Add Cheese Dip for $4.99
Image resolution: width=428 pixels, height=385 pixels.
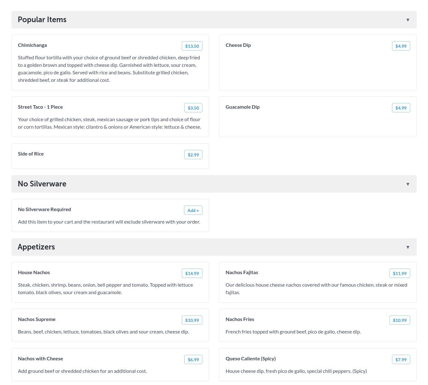click(401, 46)
